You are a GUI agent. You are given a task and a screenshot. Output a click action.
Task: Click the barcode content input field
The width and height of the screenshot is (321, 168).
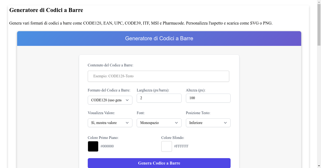click(158, 76)
